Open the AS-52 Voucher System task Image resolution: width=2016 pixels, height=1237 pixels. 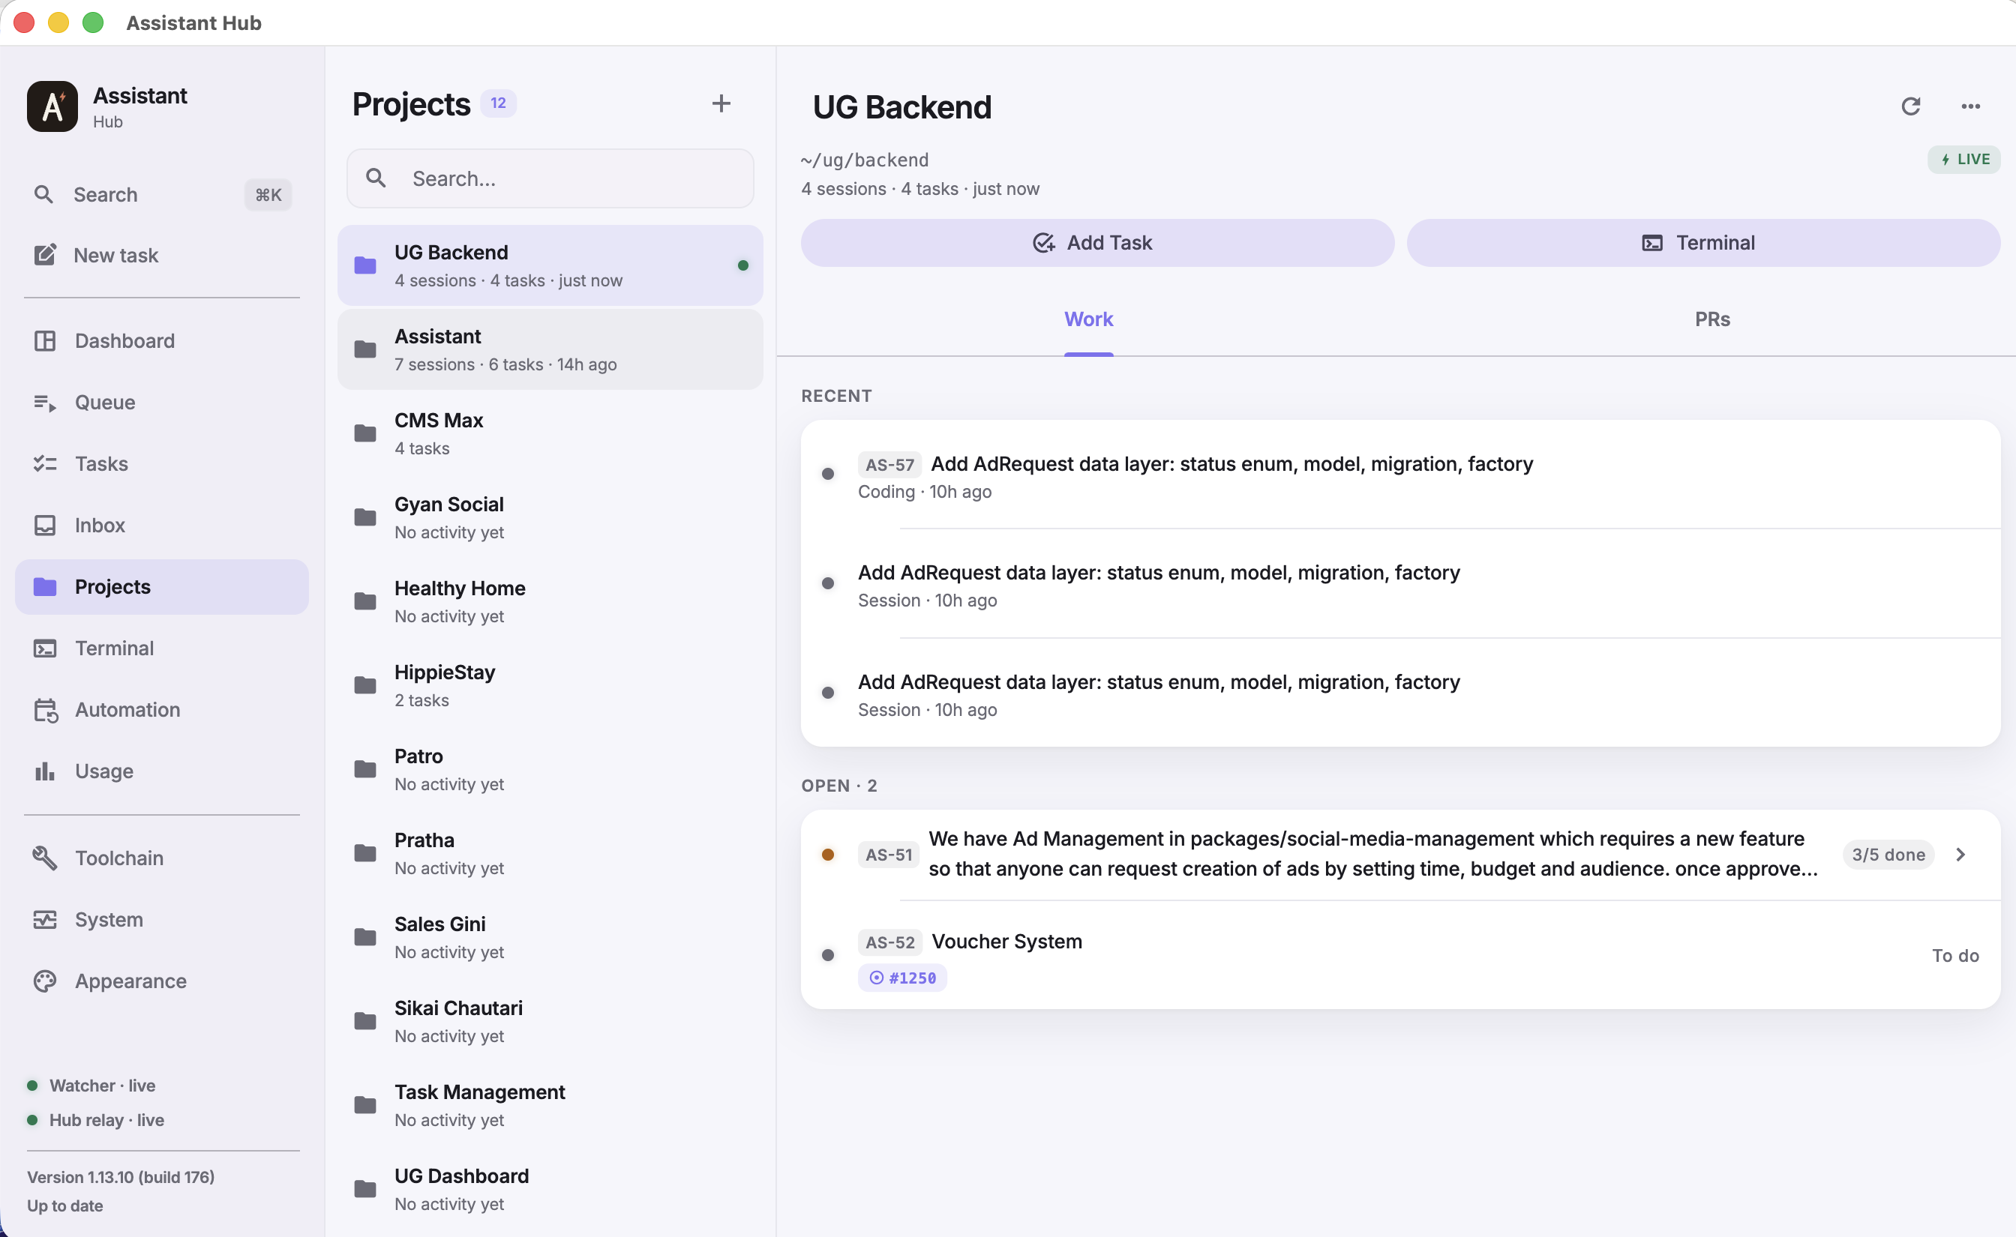(x=1401, y=956)
